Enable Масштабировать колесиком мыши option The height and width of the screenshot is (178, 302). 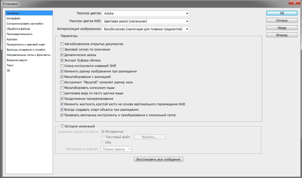tap(62, 88)
